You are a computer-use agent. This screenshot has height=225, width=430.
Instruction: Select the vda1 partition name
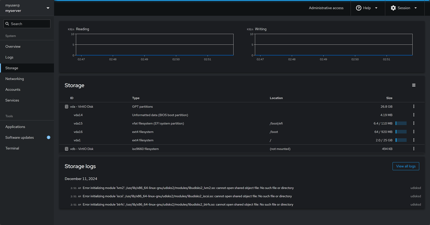[x=77, y=140]
